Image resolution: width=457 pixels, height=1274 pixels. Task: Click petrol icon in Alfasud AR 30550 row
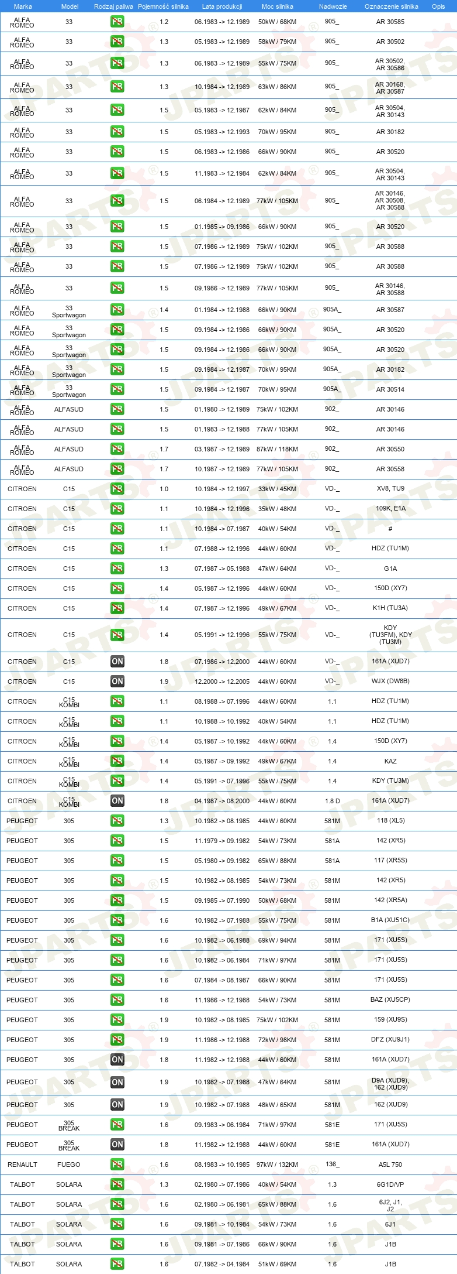pos(117,449)
